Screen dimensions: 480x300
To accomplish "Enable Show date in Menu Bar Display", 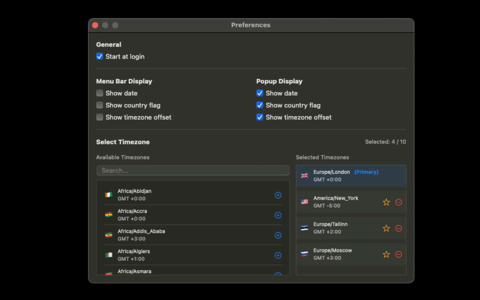I will pos(99,93).
